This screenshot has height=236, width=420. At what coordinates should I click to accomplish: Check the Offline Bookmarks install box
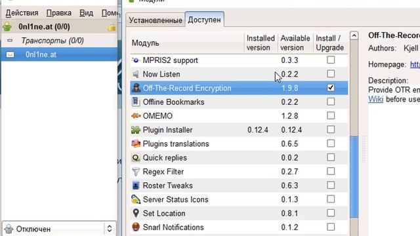(331, 102)
